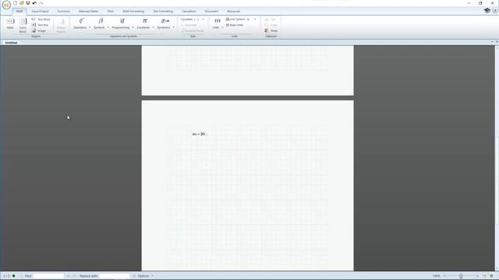Insert a Math region
This screenshot has width=499, height=280.
pyautogui.click(x=10, y=24)
